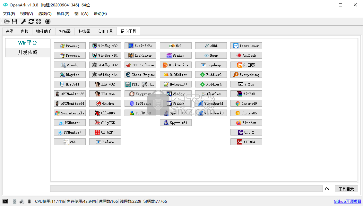Click the save disk toolbar icon
The image size is (363, 206).
point(14,21)
